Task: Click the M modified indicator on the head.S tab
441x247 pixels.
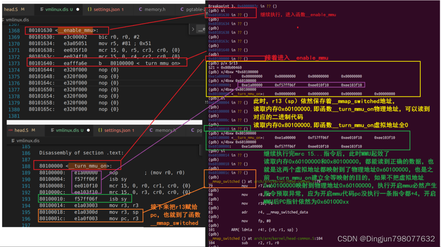Action: pyautogui.click(x=22, y=10)
